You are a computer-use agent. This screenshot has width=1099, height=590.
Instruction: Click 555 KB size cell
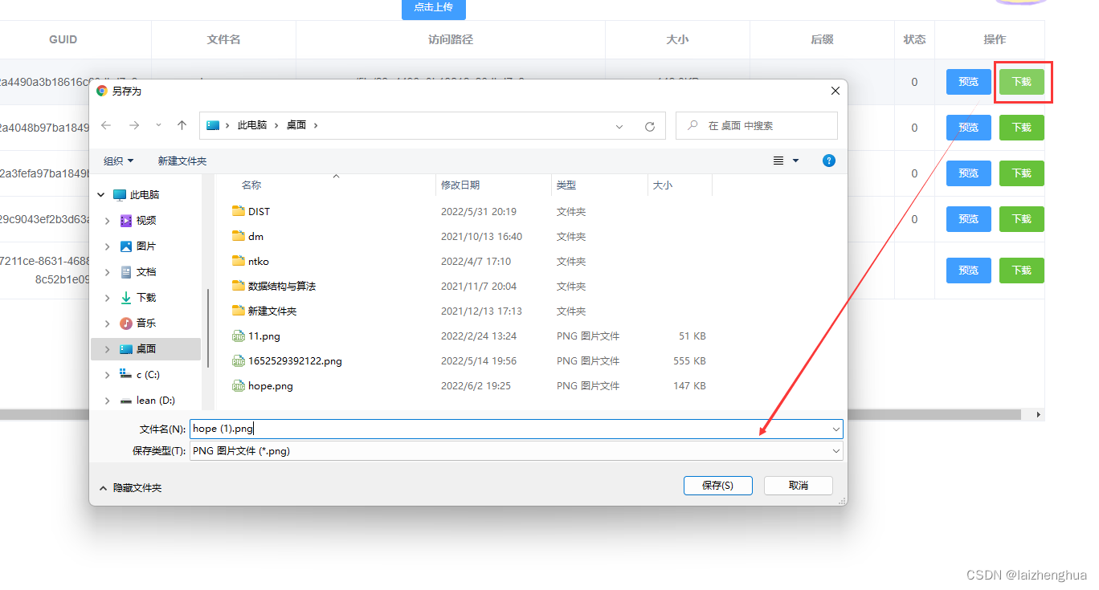click(x=689, y=361)
